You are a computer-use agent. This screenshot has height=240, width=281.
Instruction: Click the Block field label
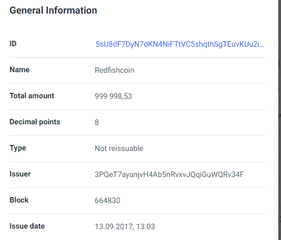click(19, 200)
